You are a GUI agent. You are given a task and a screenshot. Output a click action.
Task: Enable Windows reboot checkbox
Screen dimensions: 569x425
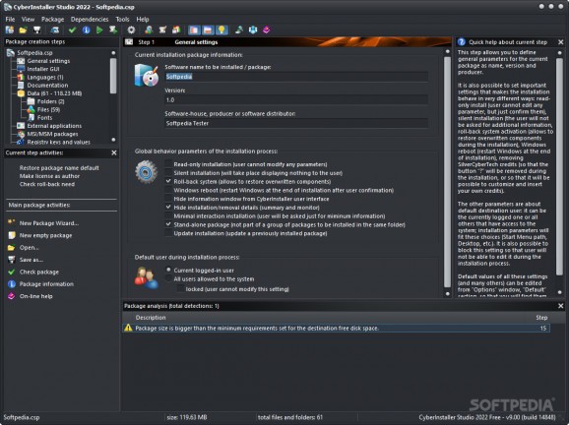(x=168, y=190)
